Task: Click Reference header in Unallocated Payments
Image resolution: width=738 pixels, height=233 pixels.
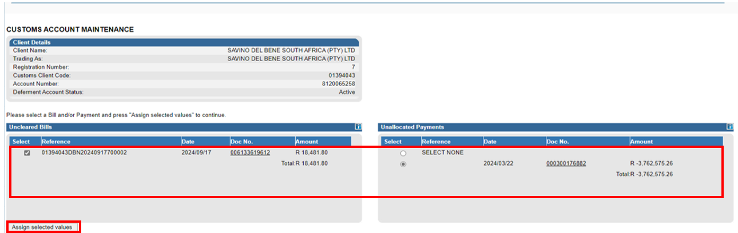Action: 436,142
